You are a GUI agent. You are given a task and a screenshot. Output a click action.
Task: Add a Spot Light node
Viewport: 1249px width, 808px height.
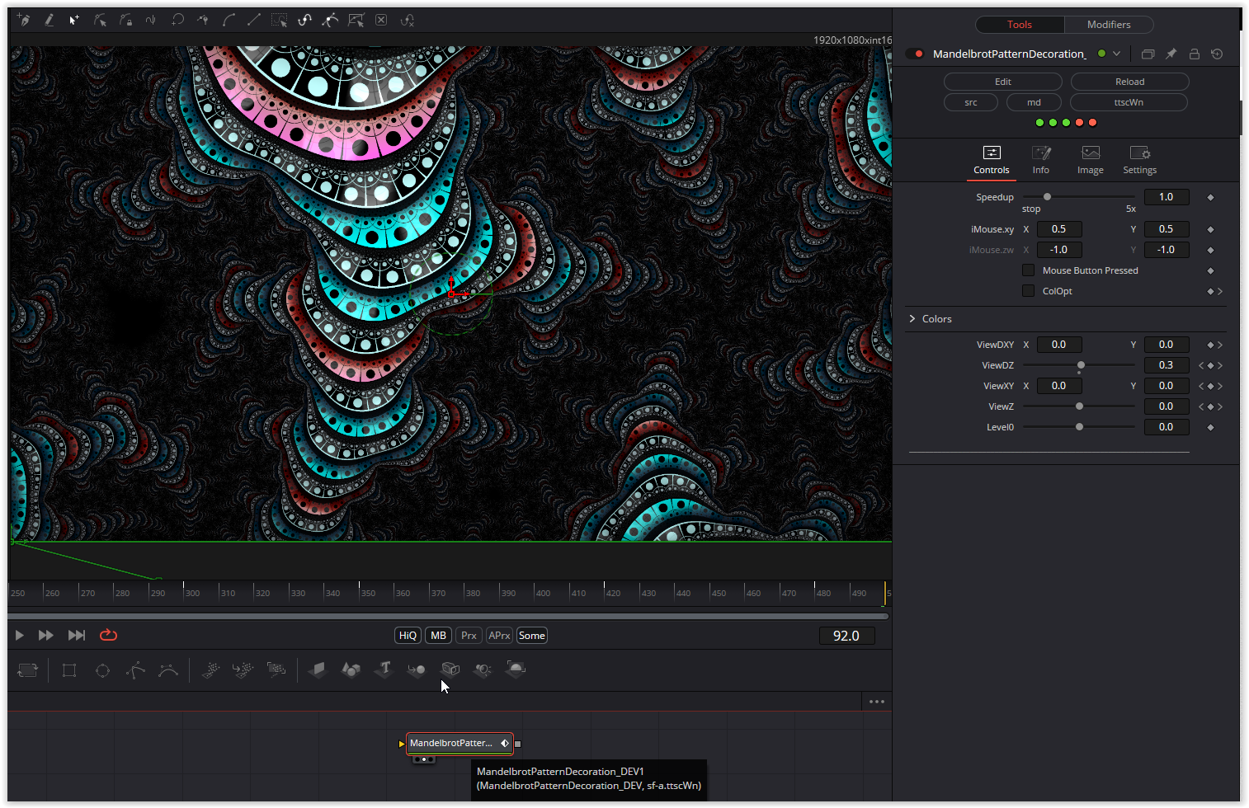pos(483,669)
